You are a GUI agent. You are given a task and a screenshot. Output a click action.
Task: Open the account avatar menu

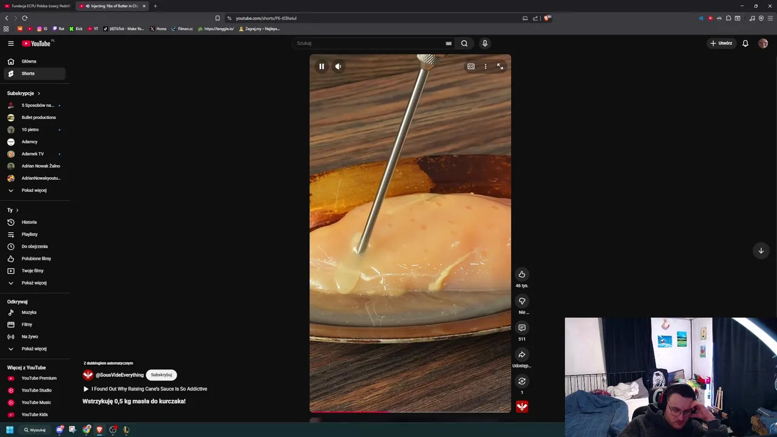[x=763, y=43]
